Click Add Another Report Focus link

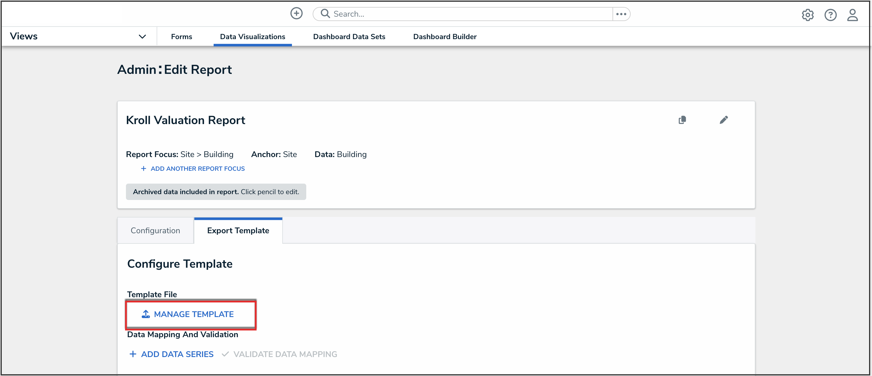193,169
